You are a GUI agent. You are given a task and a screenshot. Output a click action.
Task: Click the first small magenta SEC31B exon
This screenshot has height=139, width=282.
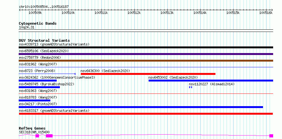37,136
